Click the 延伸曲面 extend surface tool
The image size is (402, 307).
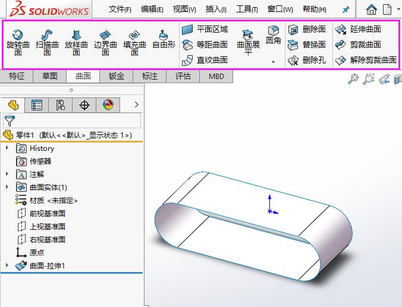coord(358,30)
